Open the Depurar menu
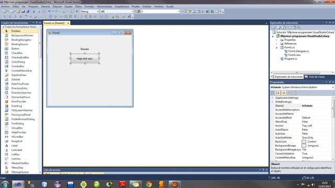 pos(57,7)
